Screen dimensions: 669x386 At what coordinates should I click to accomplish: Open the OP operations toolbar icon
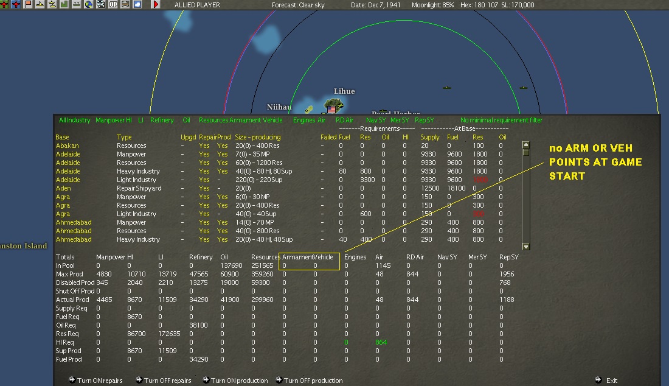click(113, 4)
